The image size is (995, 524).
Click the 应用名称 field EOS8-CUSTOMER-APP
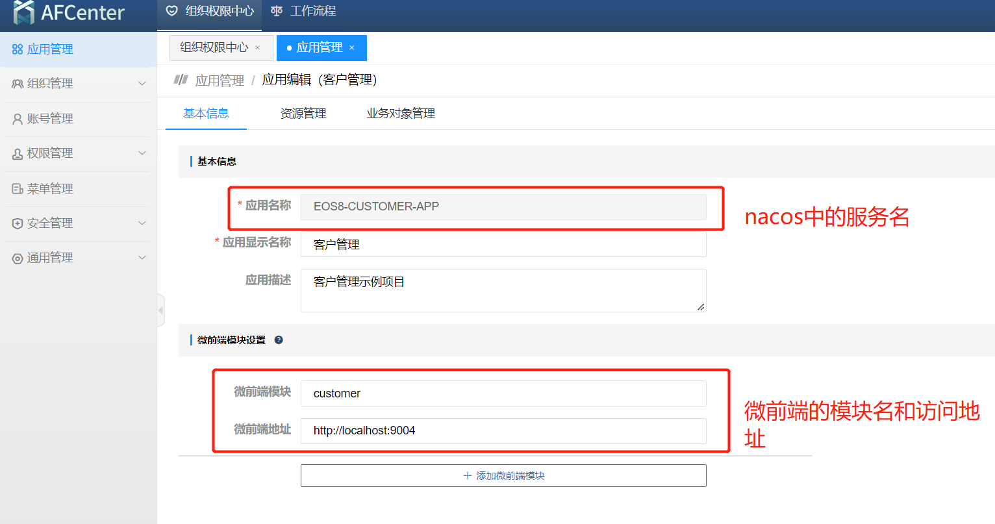coord(503,206)
